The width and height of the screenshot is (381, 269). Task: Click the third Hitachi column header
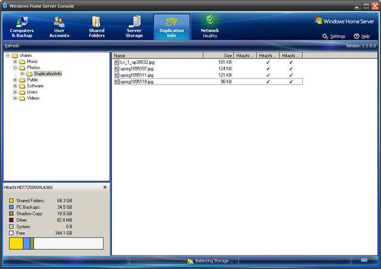point(291,56)
